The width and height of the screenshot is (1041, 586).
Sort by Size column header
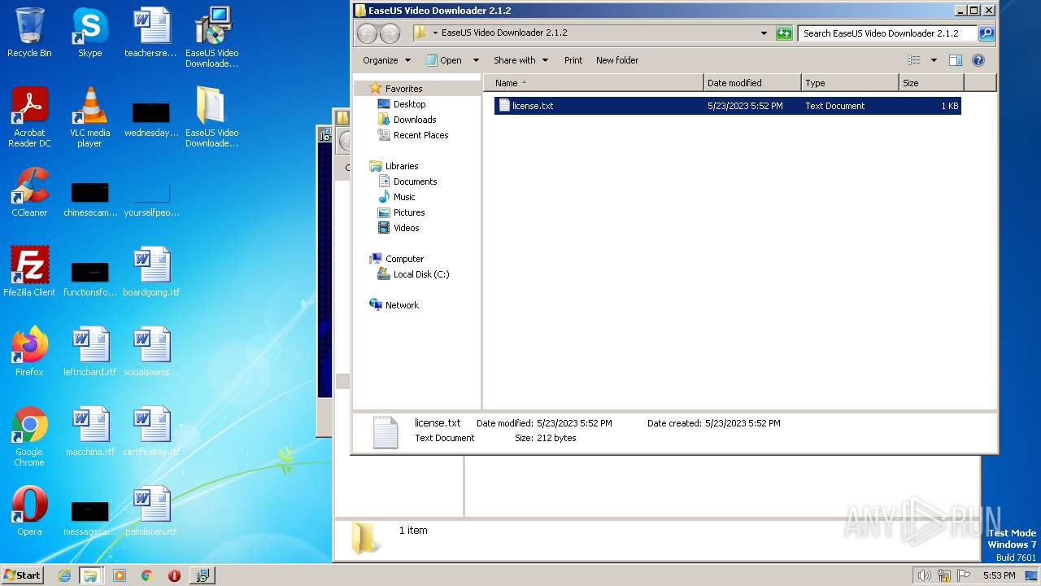coord(931,83)
